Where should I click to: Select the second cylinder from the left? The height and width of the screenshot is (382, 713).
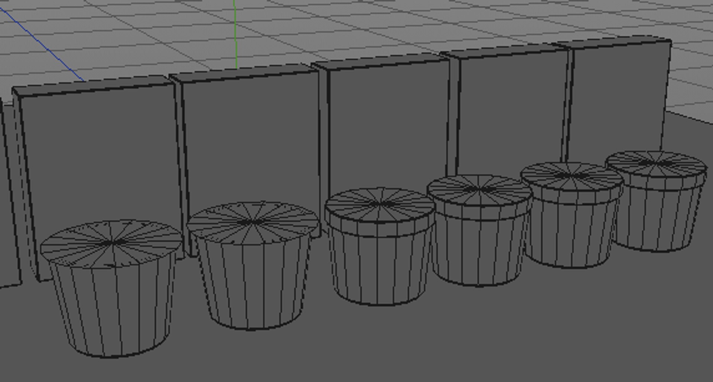tap(253, 266)
